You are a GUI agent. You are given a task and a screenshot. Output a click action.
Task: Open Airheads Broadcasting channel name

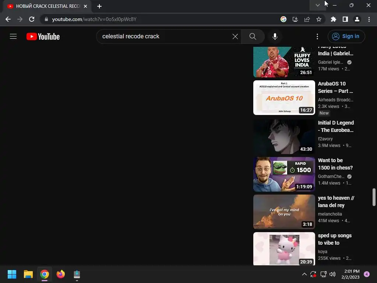coord(336,99)
